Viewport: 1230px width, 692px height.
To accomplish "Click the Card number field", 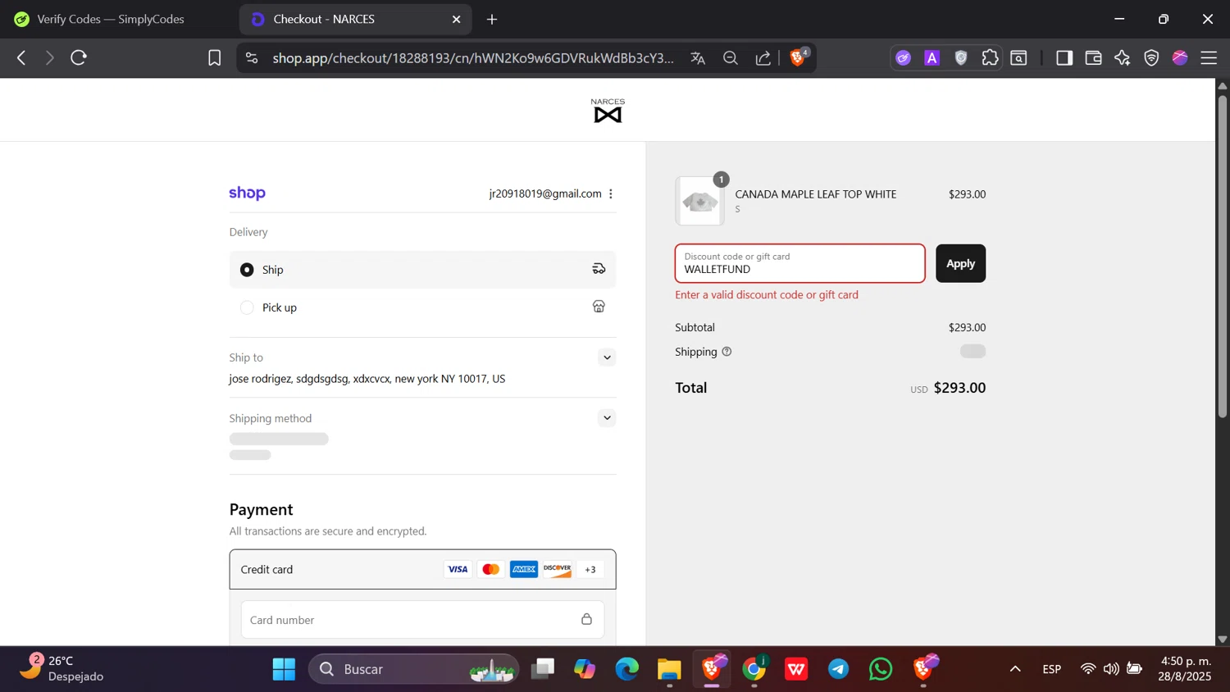I will click(422, 620).
